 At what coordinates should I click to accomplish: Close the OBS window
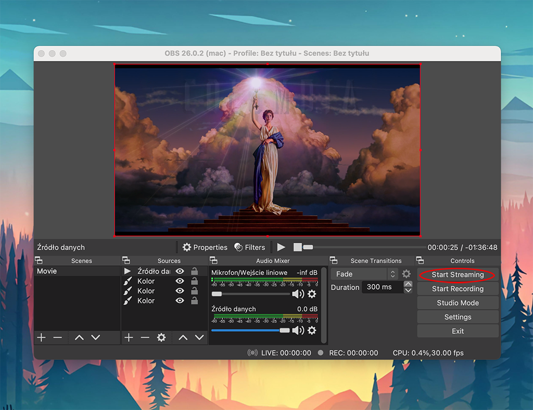[x=42, y=54]
